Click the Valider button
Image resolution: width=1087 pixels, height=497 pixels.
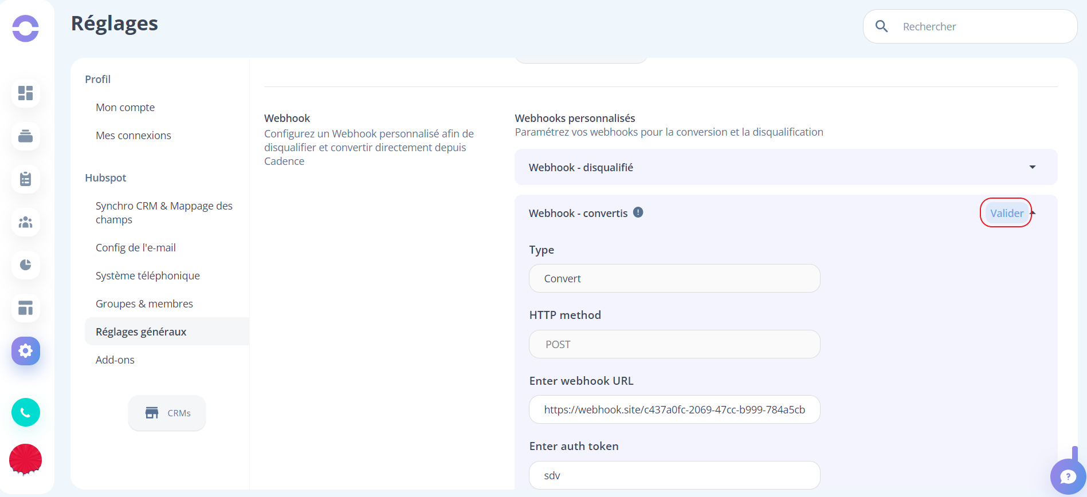point(1007,213)
